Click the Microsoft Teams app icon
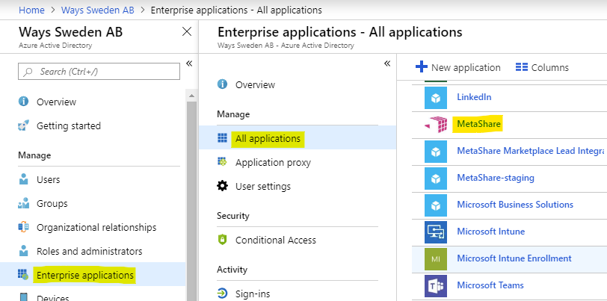Image resolution: width=607 pixels, height=301 pixels. click(x=436, y=286)
